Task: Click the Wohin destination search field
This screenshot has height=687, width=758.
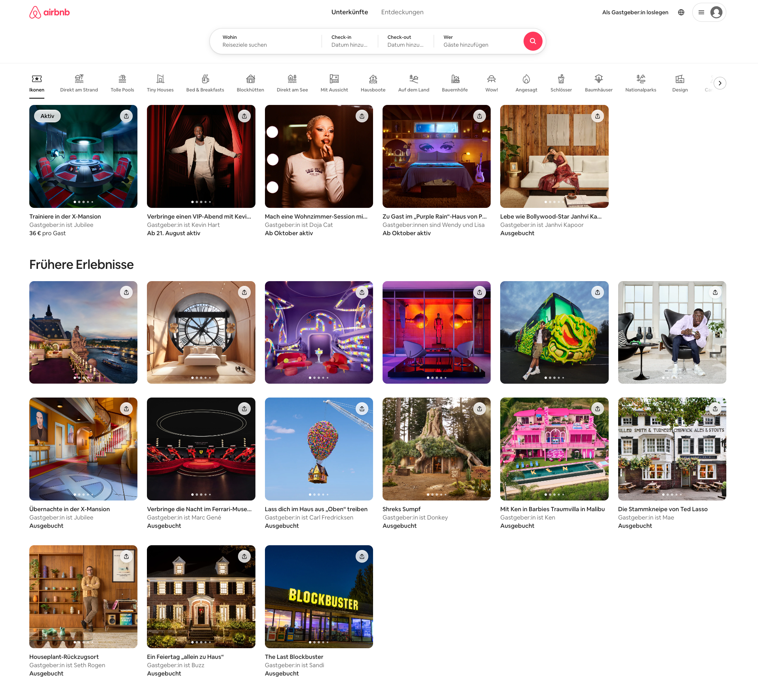Action: [265, 41]
